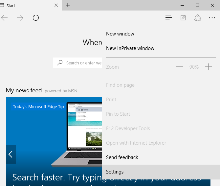
Task: Open Today's Microsoft Edge Tip label
Action: tap(38, 107)
